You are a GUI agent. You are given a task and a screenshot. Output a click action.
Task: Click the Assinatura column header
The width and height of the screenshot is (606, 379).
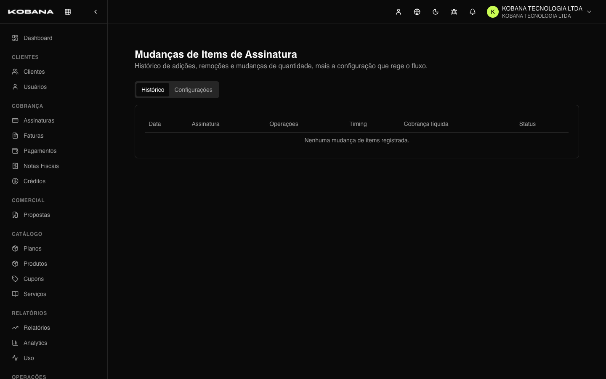click(x=205, y=124)
